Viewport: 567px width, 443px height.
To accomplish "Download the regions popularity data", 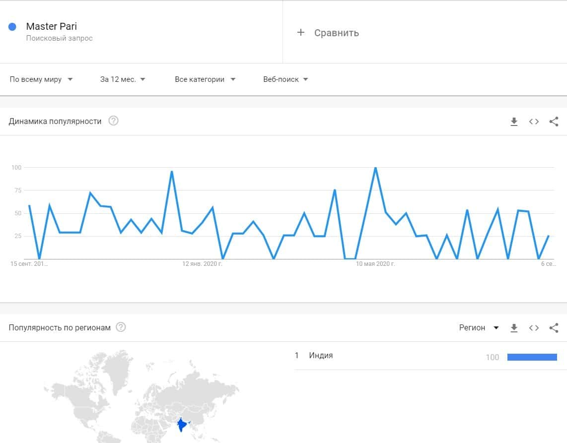I will [514, 328].
